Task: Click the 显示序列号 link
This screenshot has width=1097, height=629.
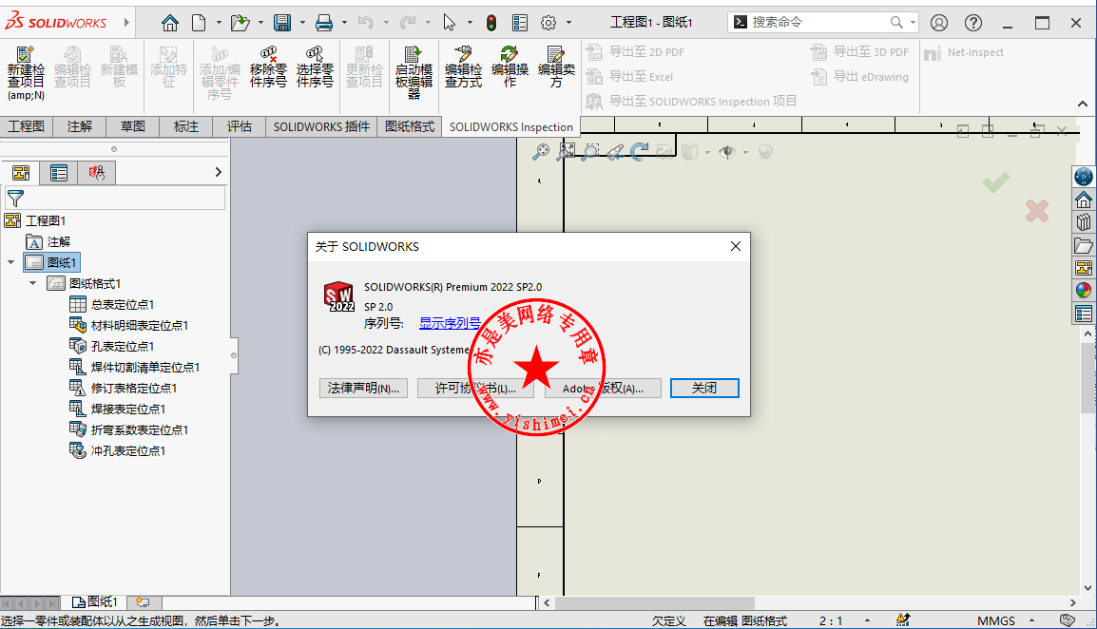Action: tap(450, 323)
